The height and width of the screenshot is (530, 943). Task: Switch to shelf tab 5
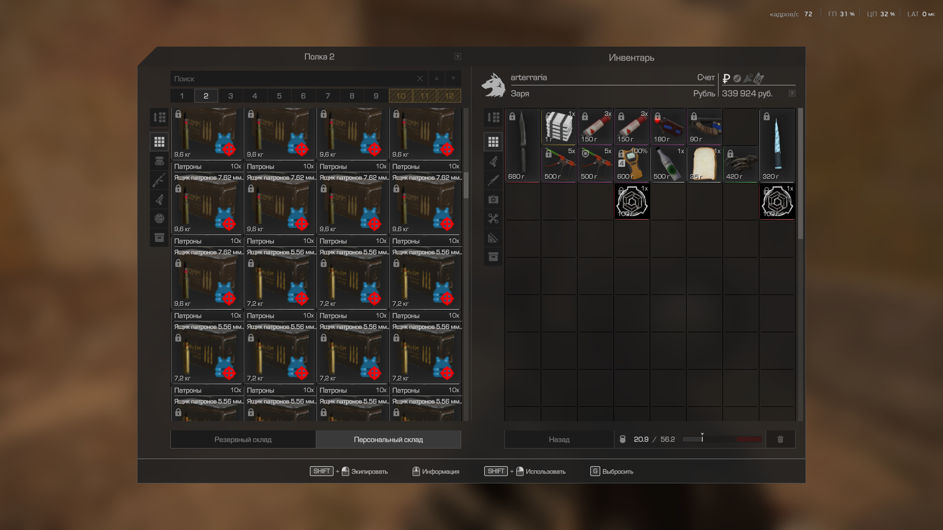point(279,96)
